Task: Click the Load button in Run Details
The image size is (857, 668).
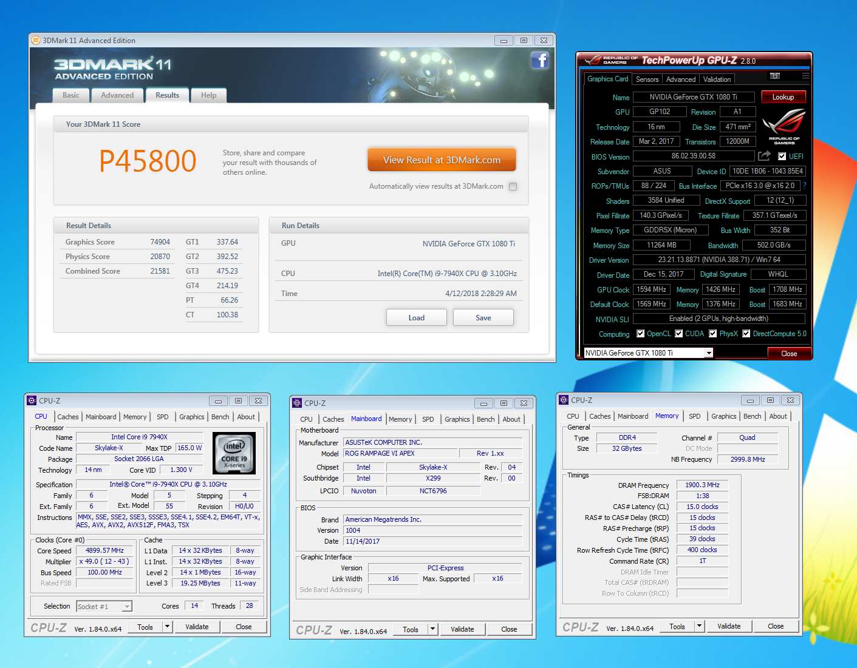Action: 417,317
